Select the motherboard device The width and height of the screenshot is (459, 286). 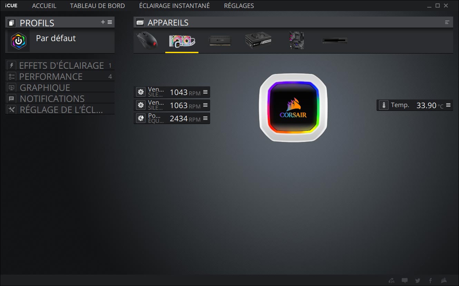296,40
